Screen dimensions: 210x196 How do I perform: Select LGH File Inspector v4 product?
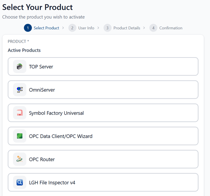[103, 182]
